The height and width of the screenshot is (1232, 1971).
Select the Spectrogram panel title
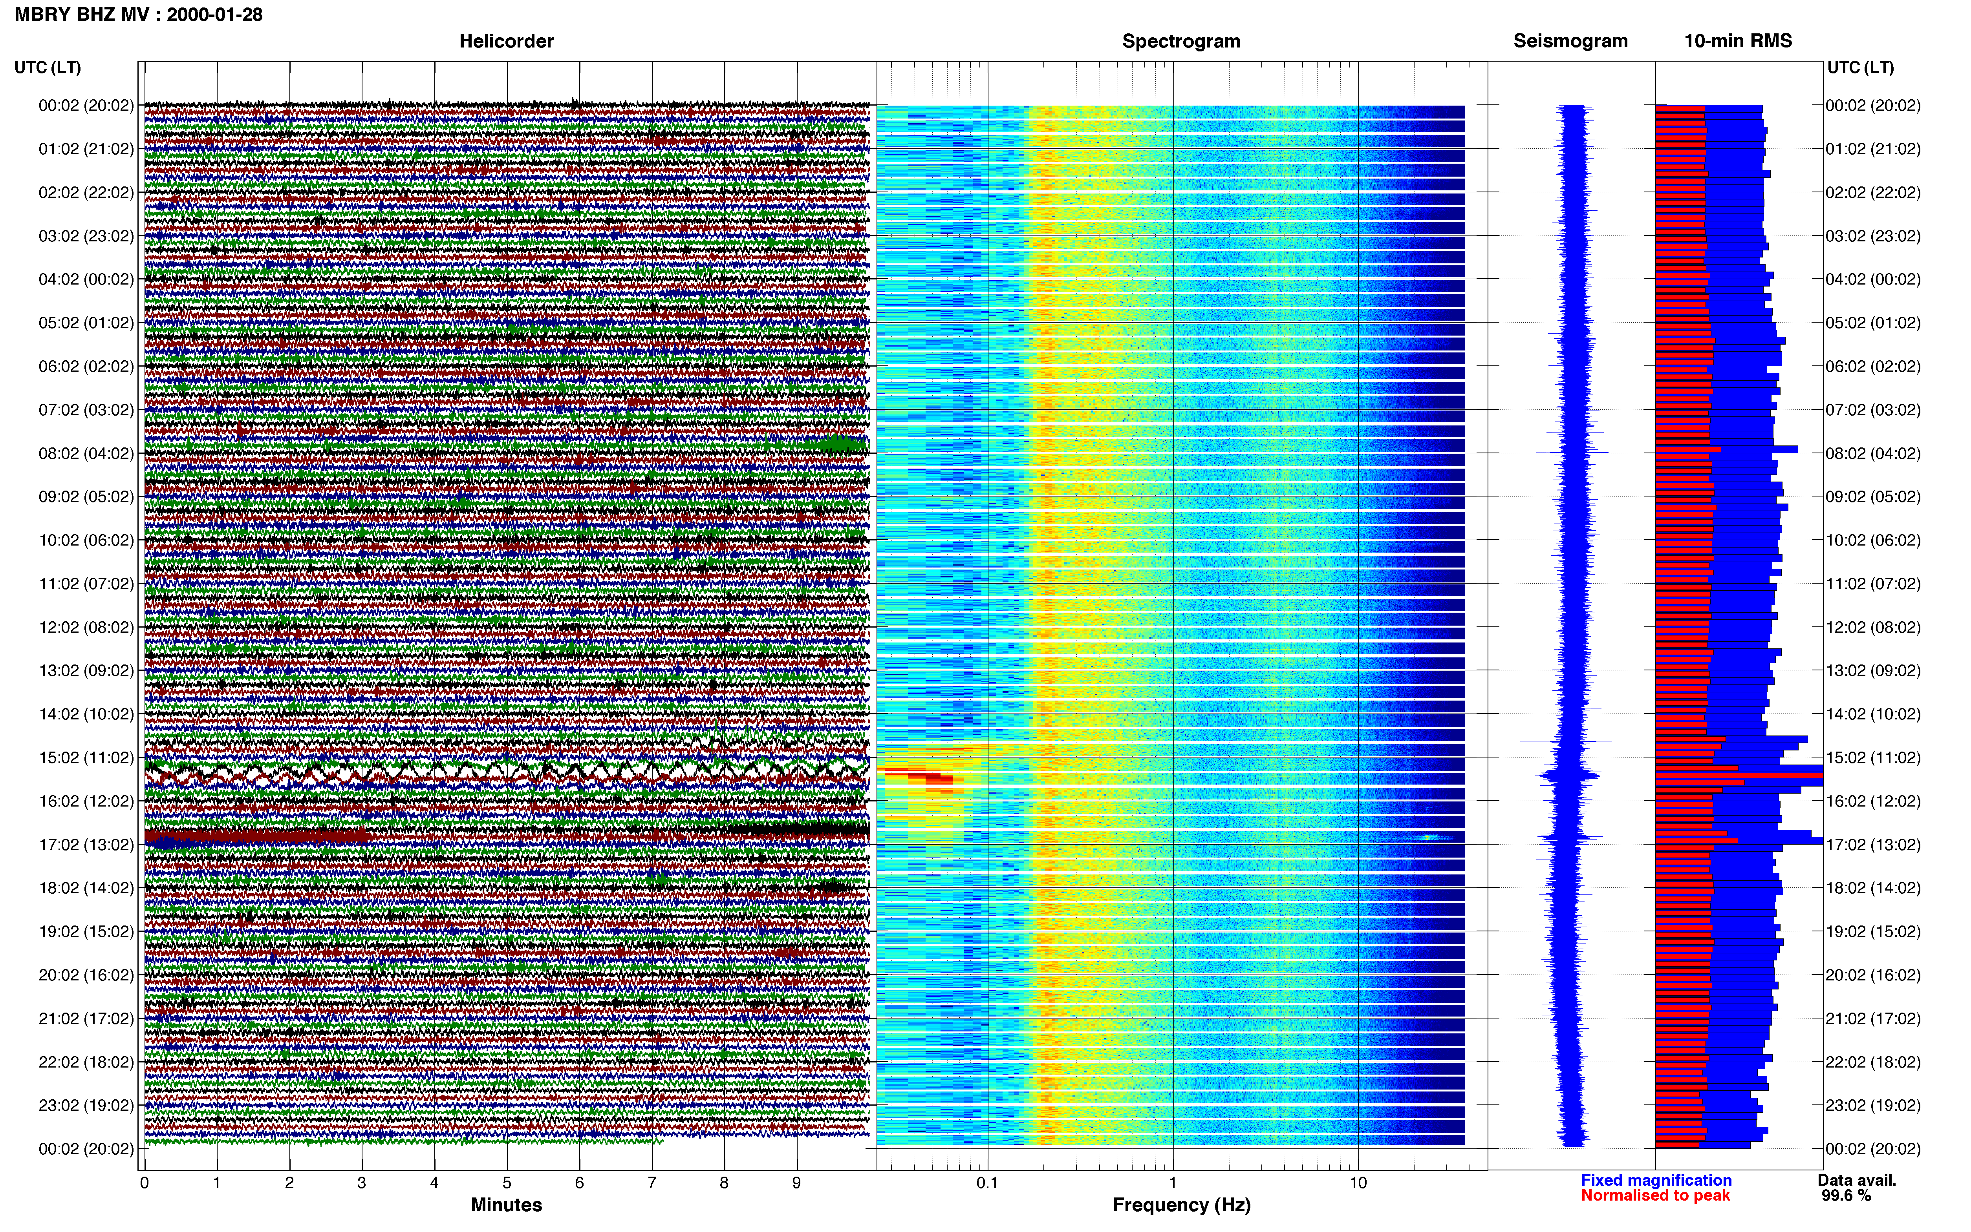pos(1181,41)
